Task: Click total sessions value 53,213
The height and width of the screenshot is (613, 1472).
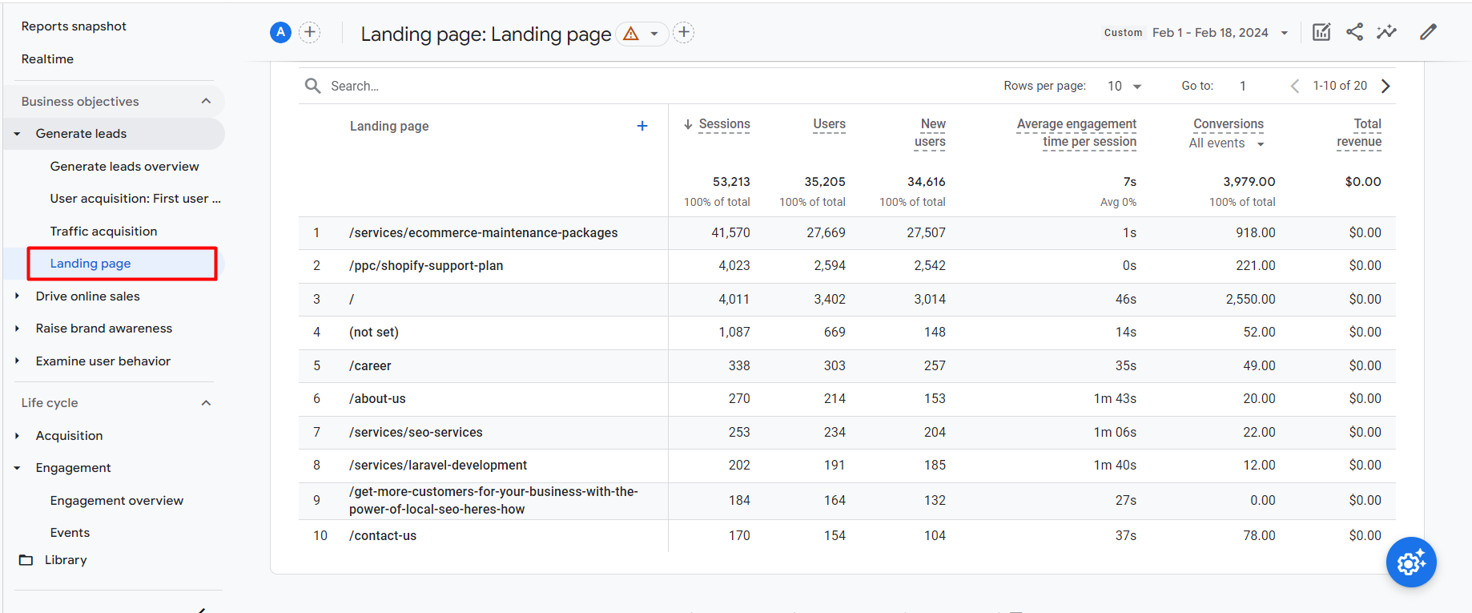Action: 731,182
